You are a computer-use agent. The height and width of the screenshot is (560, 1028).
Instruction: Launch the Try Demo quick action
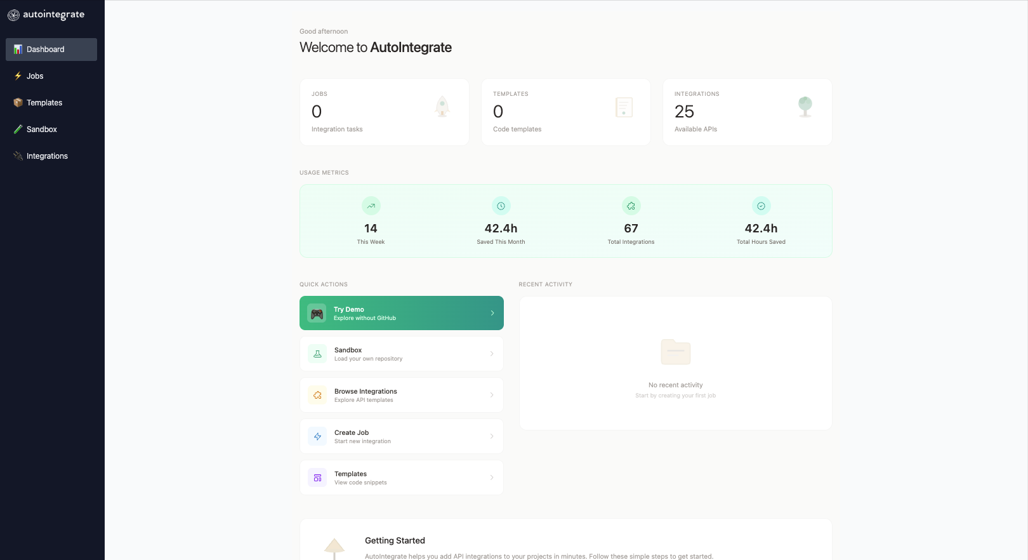[x=402, y=313]
